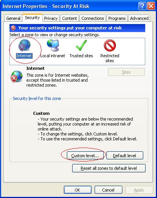Screen dimensions: 157x198
Task: Go to the Content tab
Action: pyautogui.click(x=70, y=18)
